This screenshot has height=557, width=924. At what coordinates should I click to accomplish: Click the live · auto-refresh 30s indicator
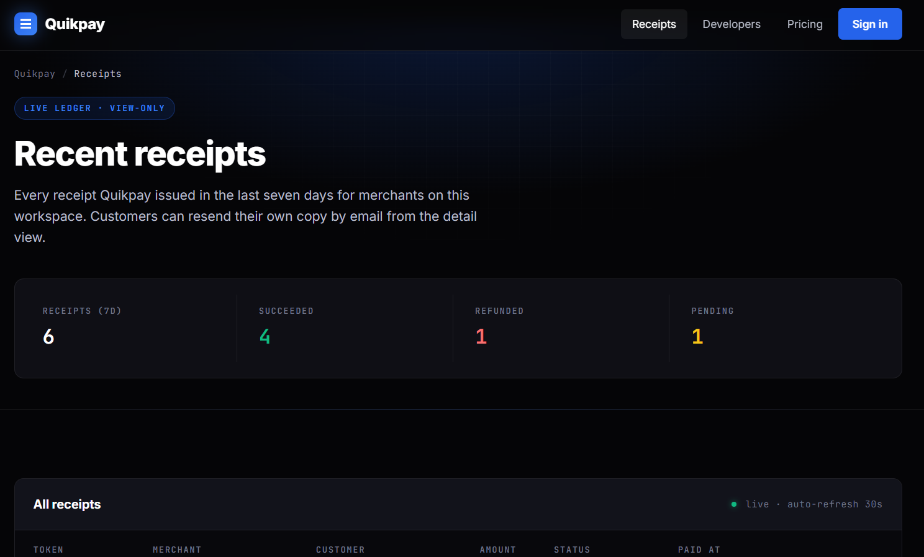pos(807,504)
